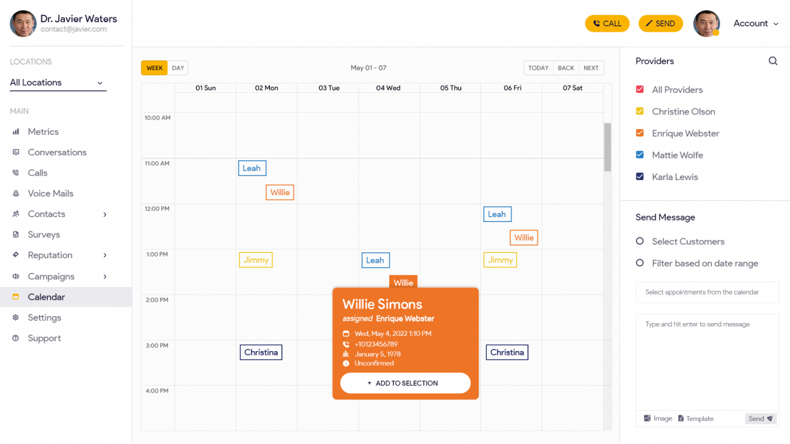Click the Providers search magnifier icon
Image resolution: width=790 pixels, height=444 pixels.
click(x=773, y=60)
